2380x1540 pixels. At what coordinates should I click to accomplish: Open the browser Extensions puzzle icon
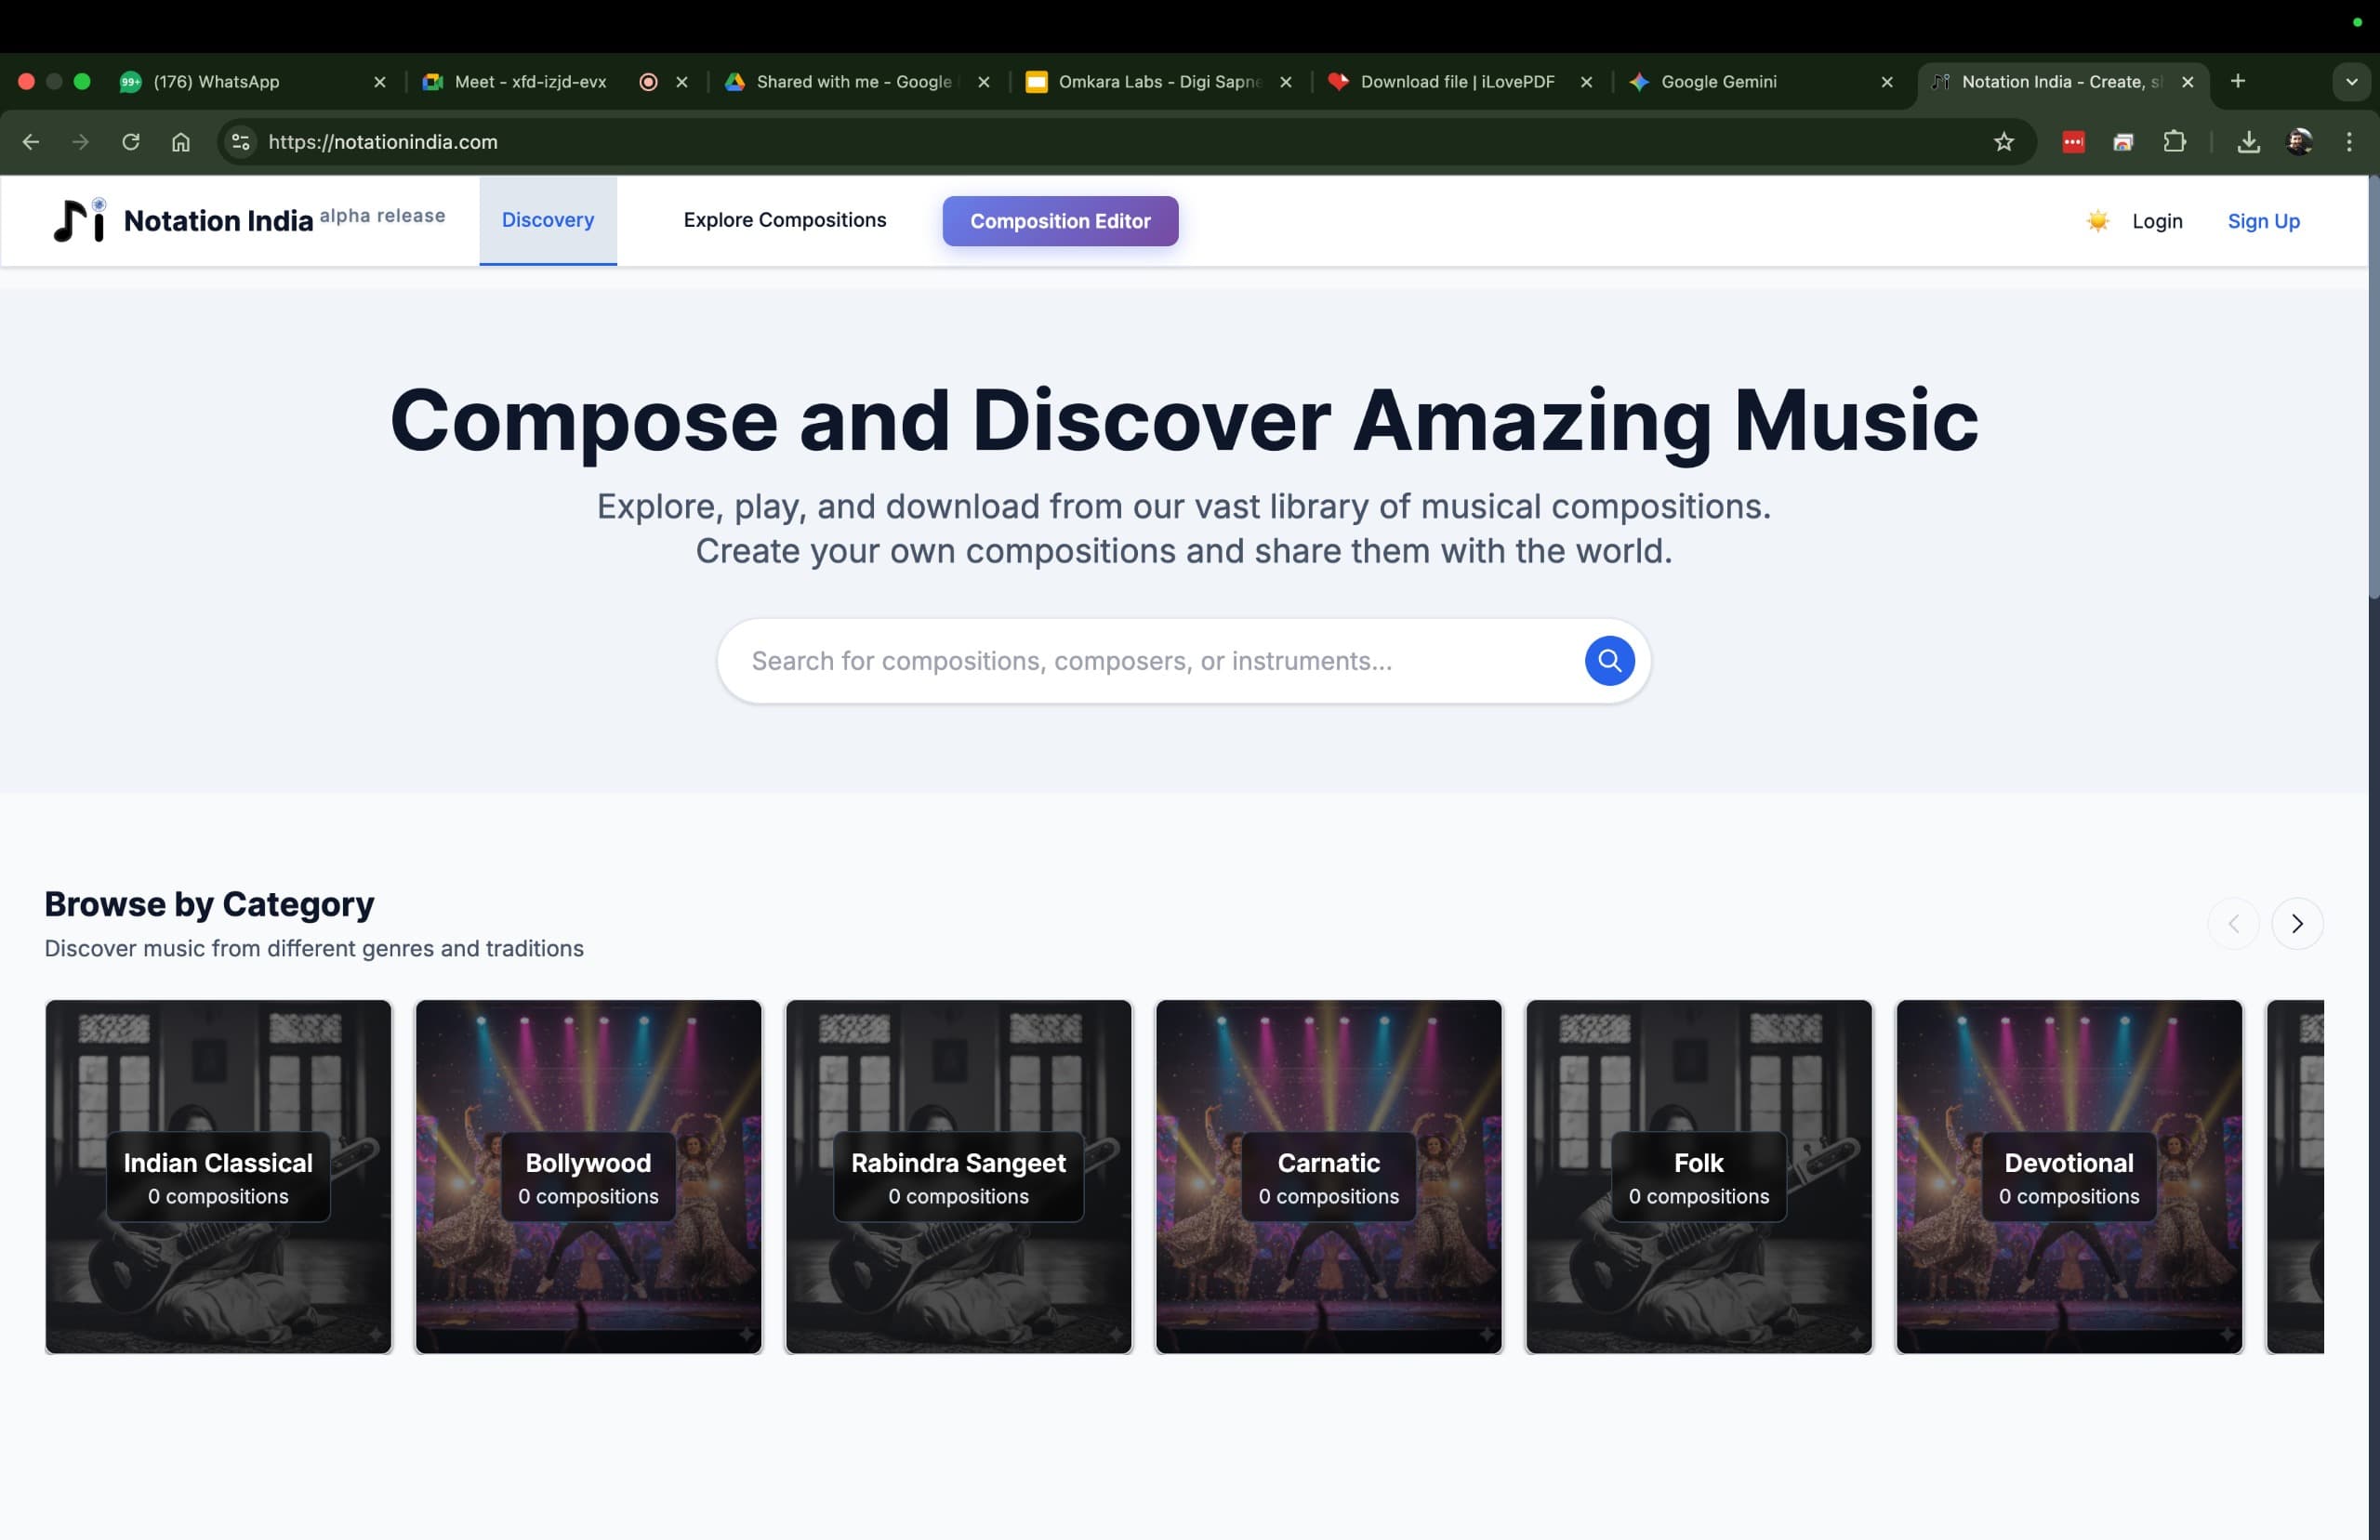click(x=2174, y=142)
